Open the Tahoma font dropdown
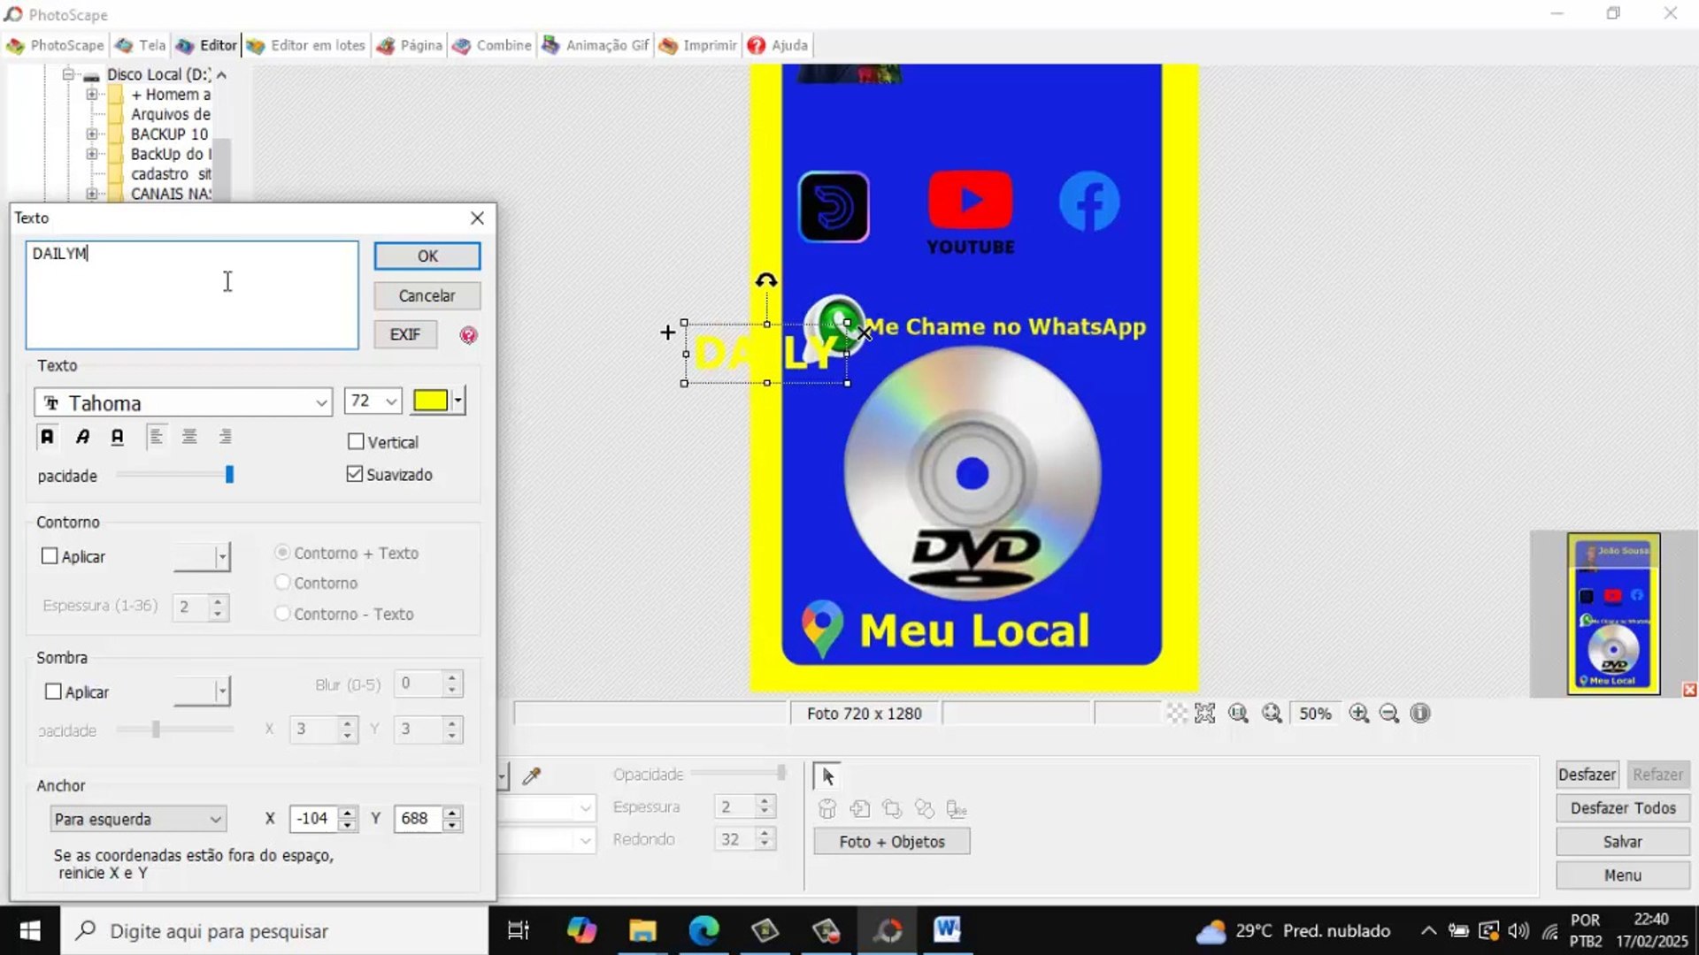Viewport: 1699px width, 955px height. tap(320, 403)
